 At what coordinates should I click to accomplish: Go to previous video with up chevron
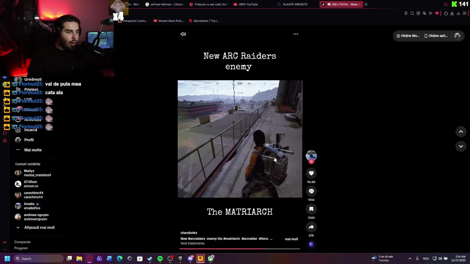tap(461, 132)
